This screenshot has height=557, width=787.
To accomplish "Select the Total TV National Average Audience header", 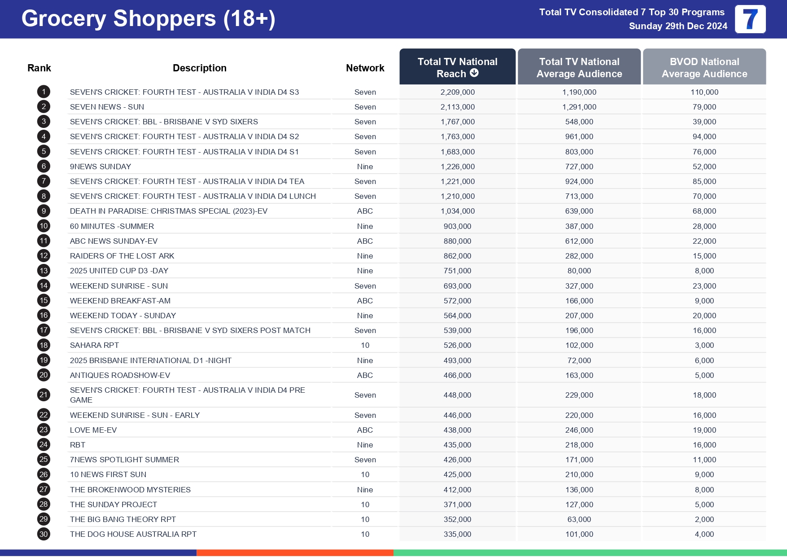I will [x=579, y=67].
